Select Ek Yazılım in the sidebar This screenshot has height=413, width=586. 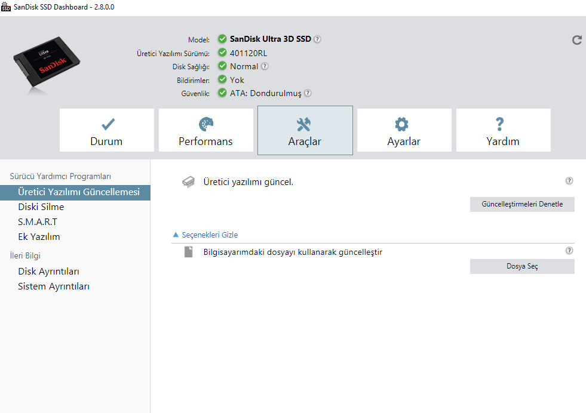tap(39, 237)
